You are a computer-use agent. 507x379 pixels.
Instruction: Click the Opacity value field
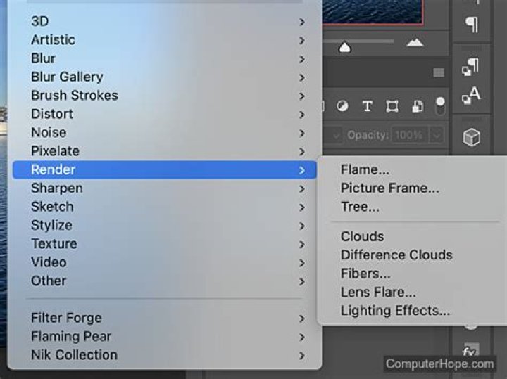[x=407, y=134]
